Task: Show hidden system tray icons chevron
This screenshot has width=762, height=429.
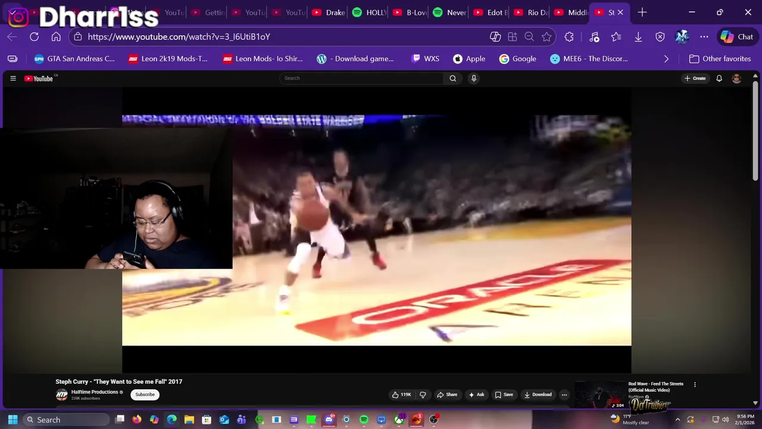Action: (677, 419)
